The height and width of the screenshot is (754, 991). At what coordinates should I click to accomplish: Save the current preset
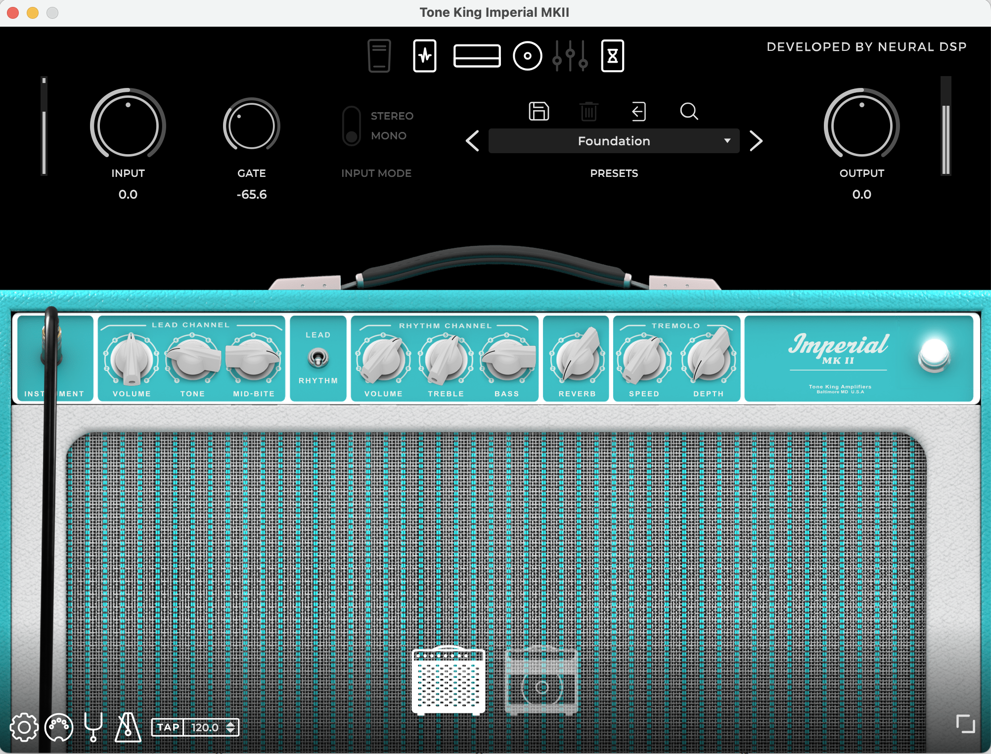tap(539, 111)
